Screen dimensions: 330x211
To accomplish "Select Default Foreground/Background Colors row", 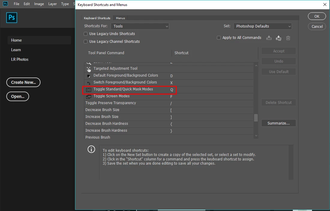I will [169, 76].
